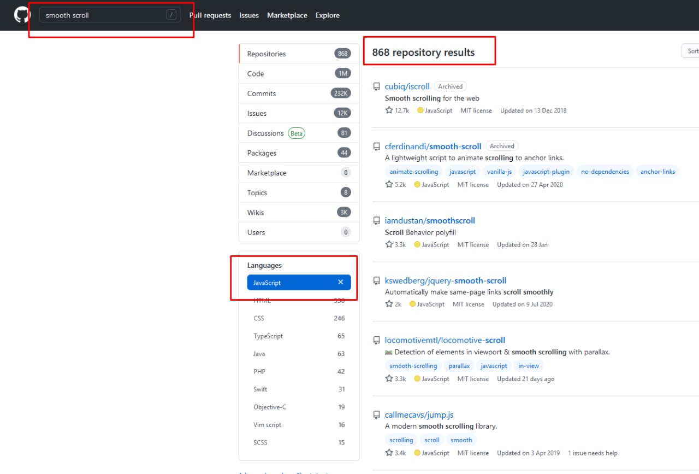This screenshot has height=474, width=699.
Task: Filter results by SCSS language
Action: click(299, 442)
